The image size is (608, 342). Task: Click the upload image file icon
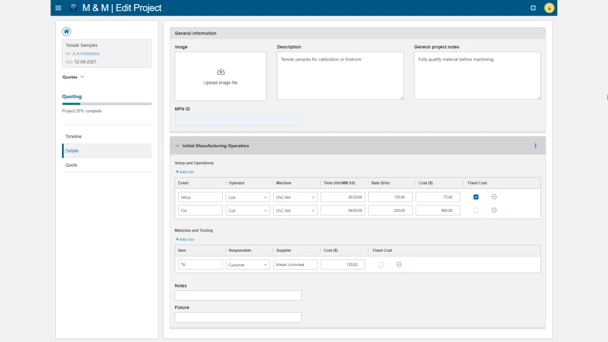coord(220,71)
